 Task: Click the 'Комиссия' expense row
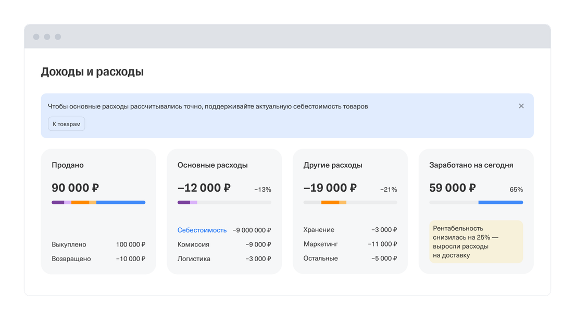pos(224,244)
